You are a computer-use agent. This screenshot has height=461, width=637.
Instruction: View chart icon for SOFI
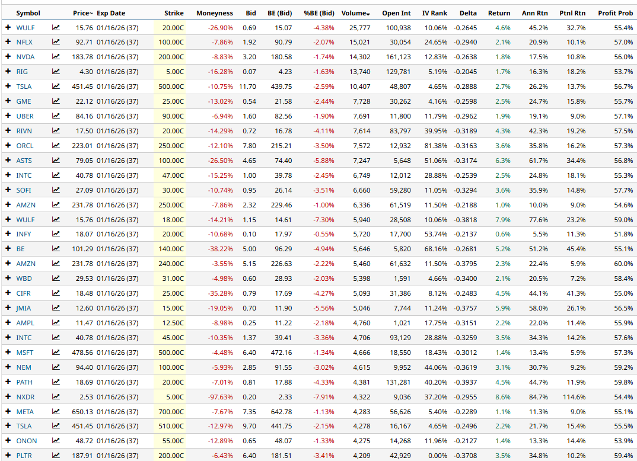point(56,190)
